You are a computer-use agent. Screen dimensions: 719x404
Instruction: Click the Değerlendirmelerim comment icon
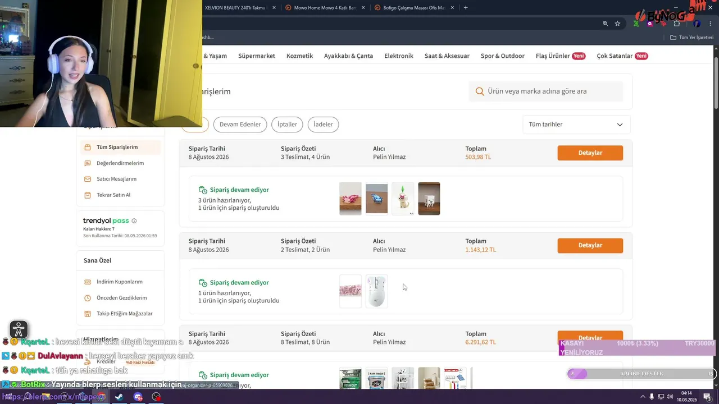click(x=88, y=163)
